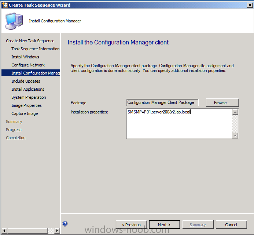Select Install Configuration Manager step in sidebar
The width and height of the screenshot is (254, 235).
31,73
